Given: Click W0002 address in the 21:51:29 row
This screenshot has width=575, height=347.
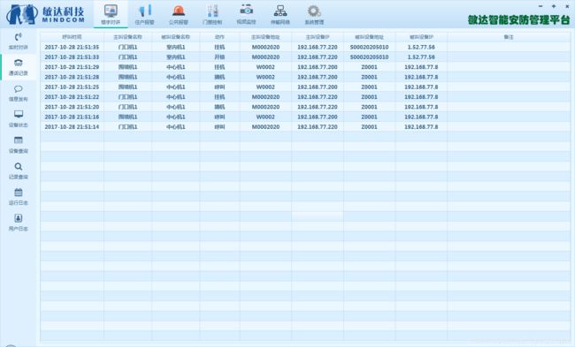Looking at the screenshot, I should pyautogui.click(x=265, y=67).
